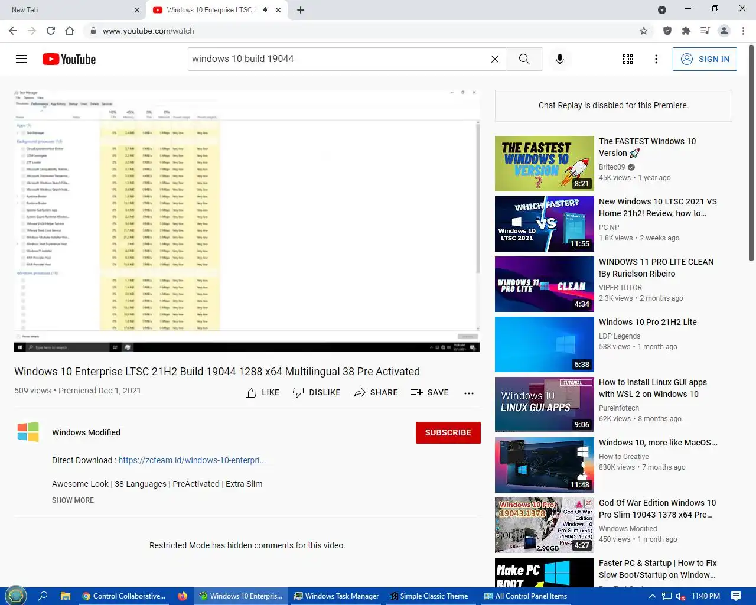
Task: Reload the YouTube page
Action: pos(51,31)
